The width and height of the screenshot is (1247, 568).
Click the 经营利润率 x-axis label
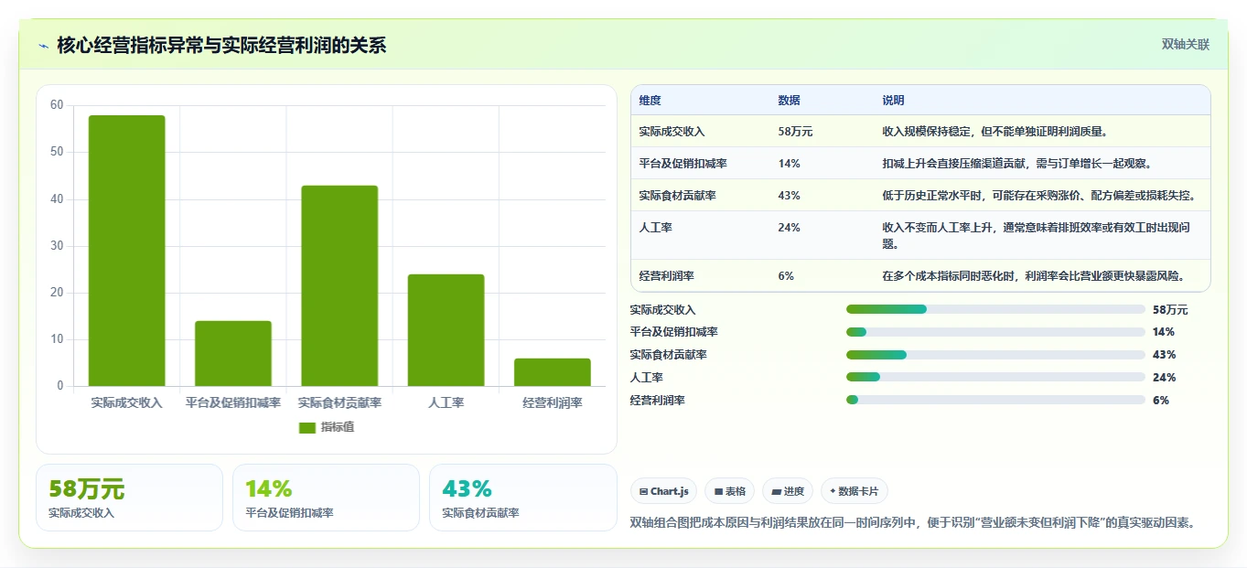coord(553,402)
